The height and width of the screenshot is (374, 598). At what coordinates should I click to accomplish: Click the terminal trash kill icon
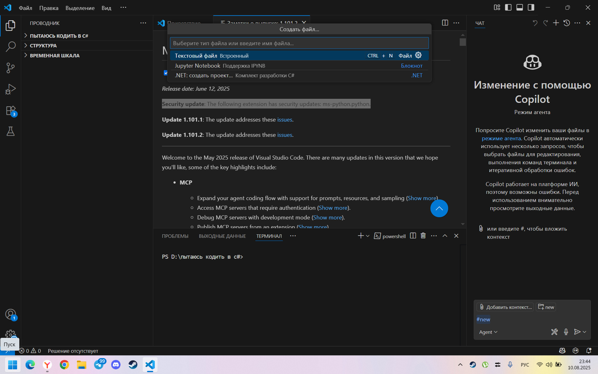coord(423,236)
